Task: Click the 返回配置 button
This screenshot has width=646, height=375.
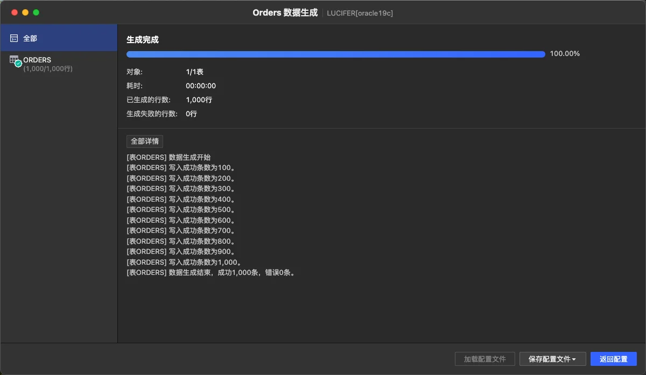Action: pos(614,359)
